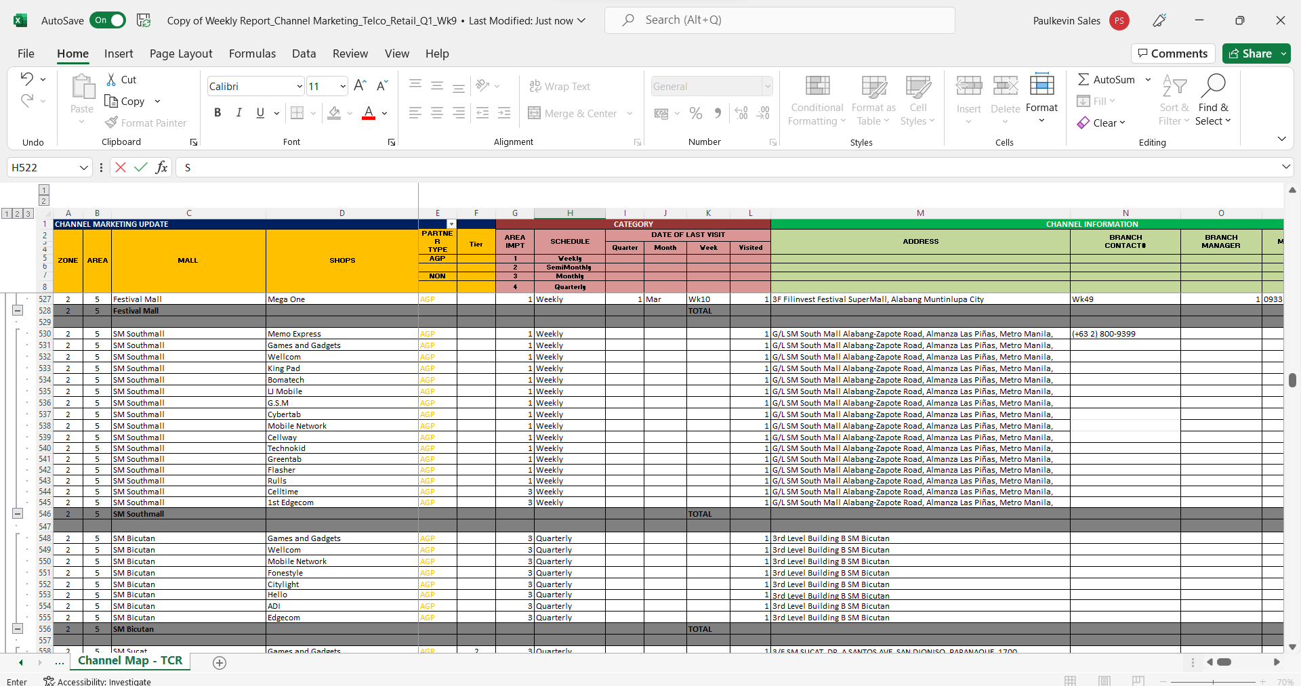1301x686 pixels.
Task: Open the Review tab
Action: [x=350, y=53]
